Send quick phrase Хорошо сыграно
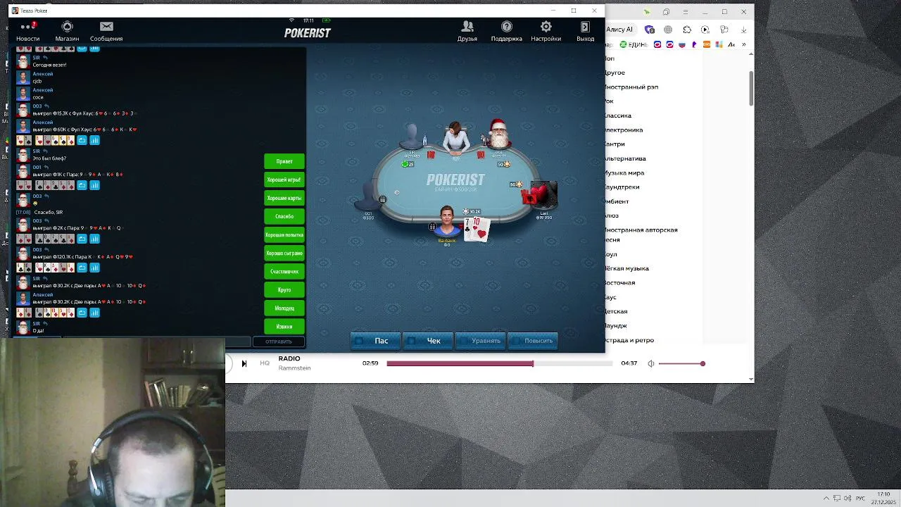Image resolution: width=901 pixels, height=507 pixels. tap(284, 253)
